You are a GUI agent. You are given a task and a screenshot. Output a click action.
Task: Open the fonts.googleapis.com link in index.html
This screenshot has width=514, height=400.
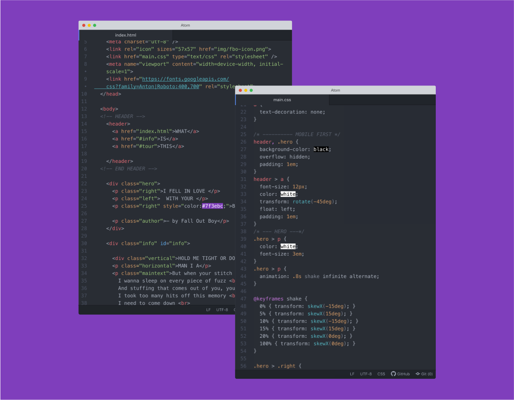185,79
